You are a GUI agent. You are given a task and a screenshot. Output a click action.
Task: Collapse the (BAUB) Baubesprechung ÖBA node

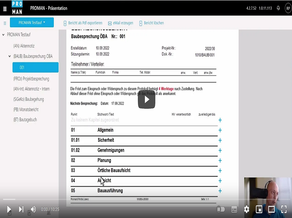coord(10,56)
